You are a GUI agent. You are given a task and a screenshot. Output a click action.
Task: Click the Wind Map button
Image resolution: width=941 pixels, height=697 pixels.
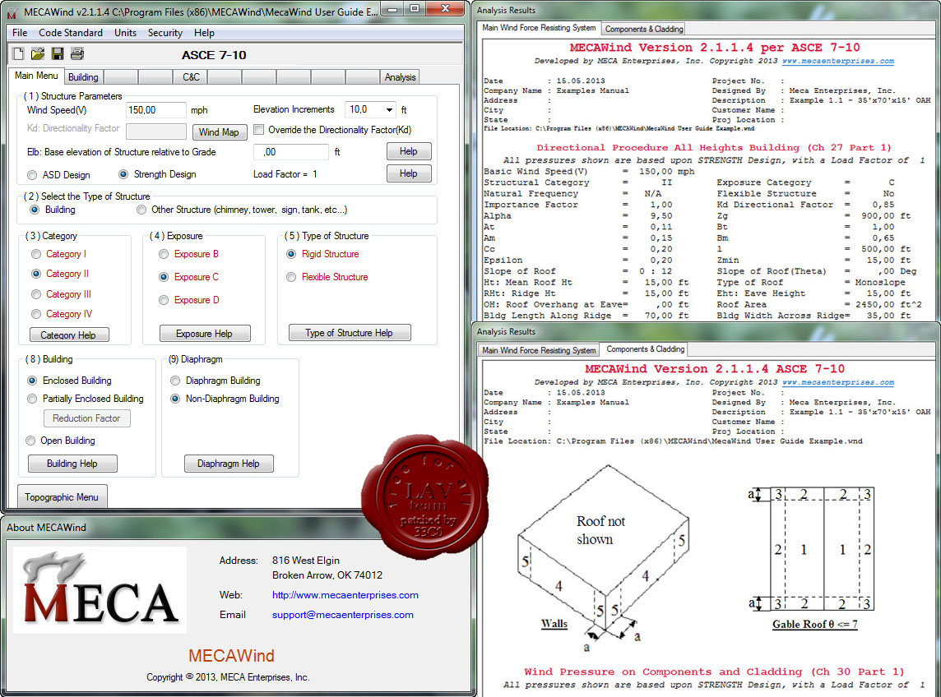[x=219, y=132]
